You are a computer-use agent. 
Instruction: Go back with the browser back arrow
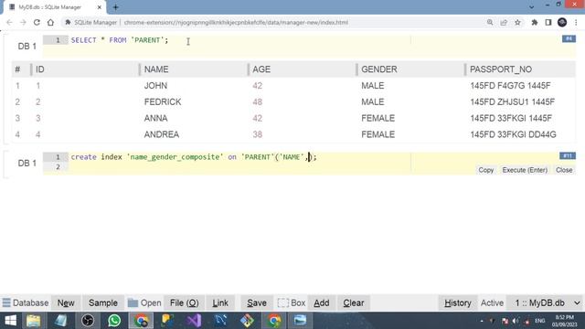coord(9,22)
